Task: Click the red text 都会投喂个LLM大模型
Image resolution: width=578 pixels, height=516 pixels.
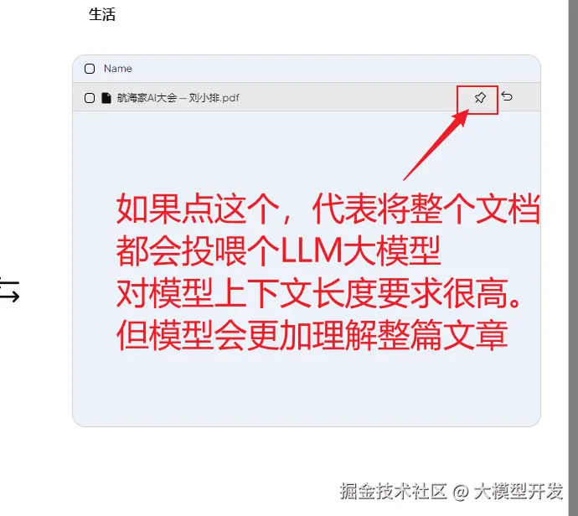Action: 279,251
